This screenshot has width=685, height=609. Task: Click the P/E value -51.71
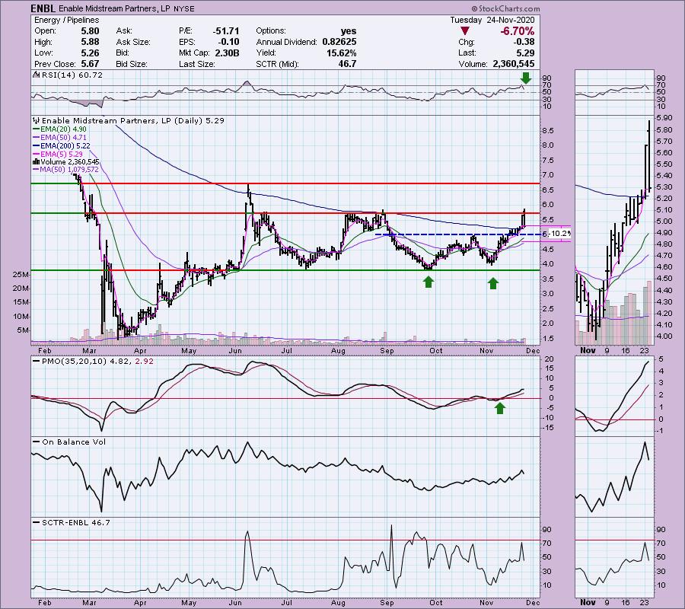coord(226,31)
